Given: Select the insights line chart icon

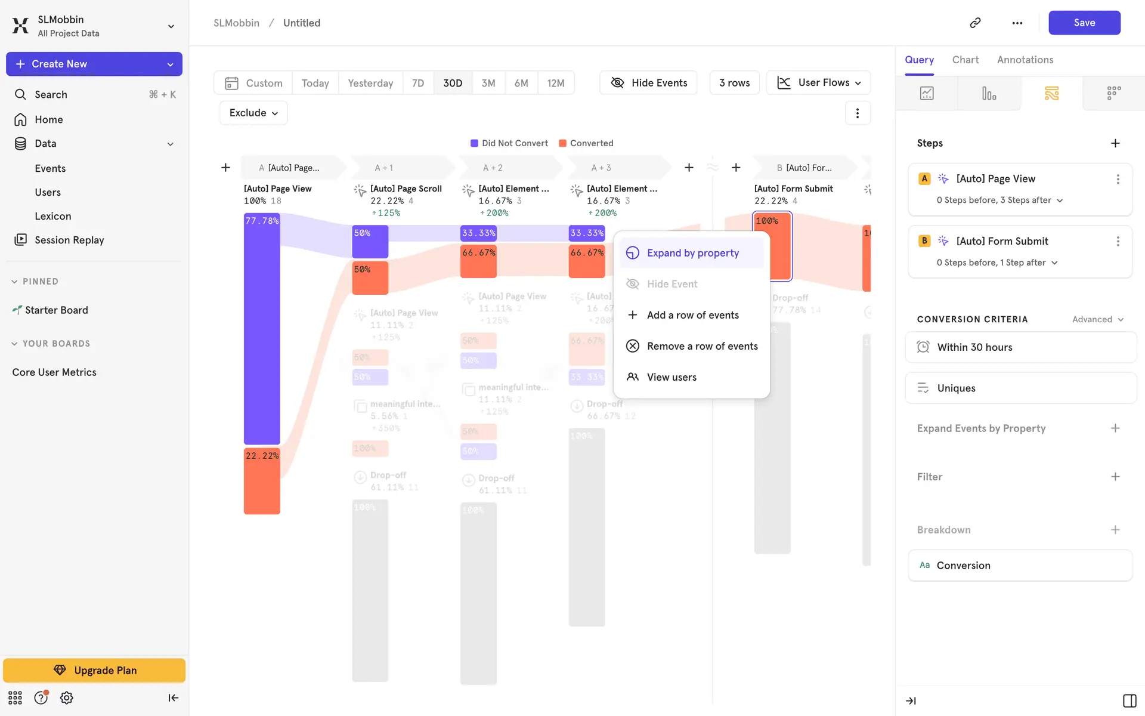Looking at the screenshot, I should (x=927, y=94).
